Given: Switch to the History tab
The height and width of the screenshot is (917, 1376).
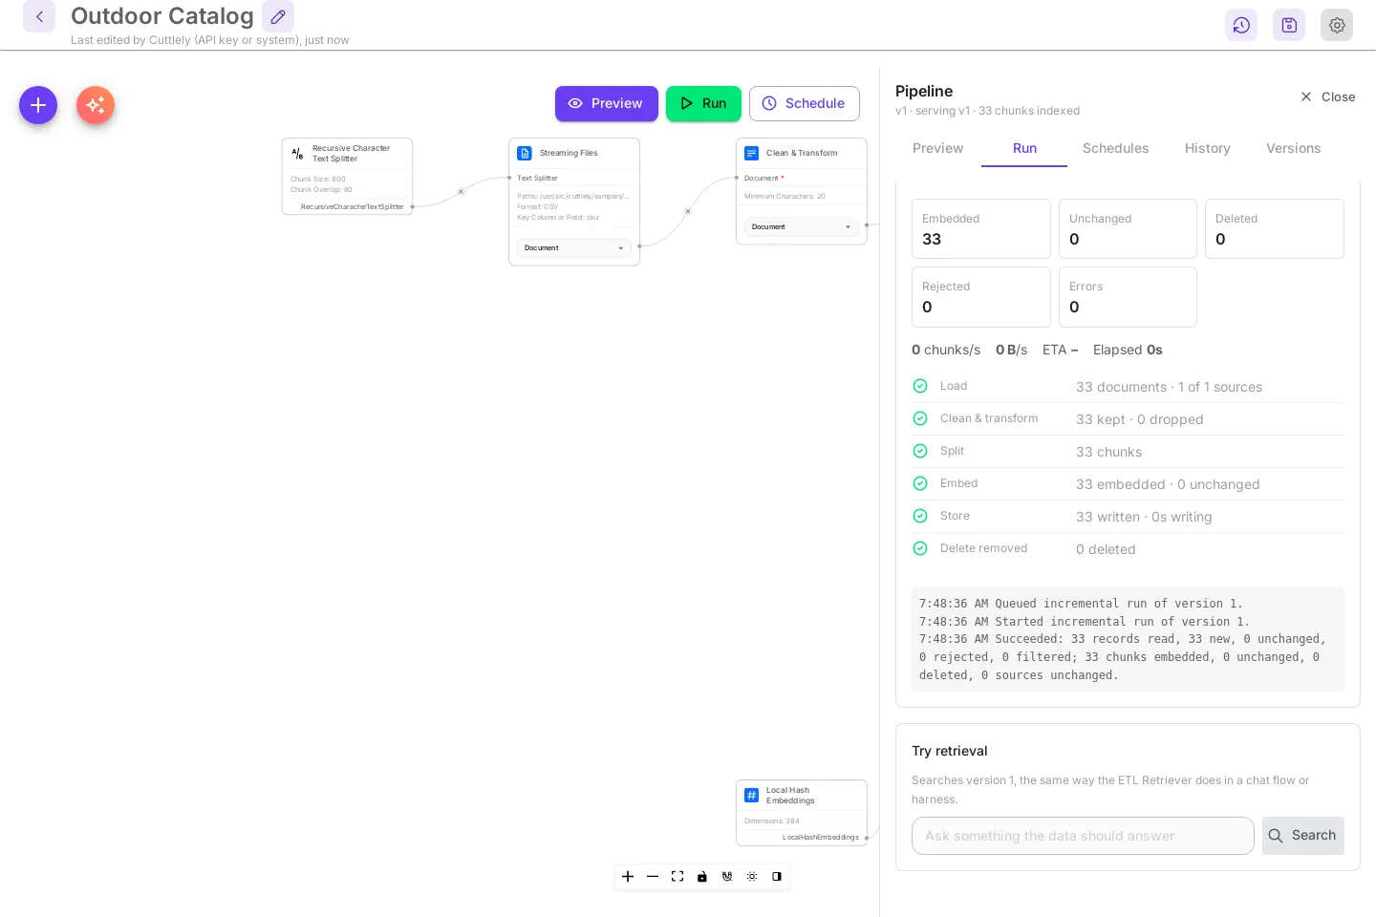Looking at the screenshot, I should click(1208, 148).
